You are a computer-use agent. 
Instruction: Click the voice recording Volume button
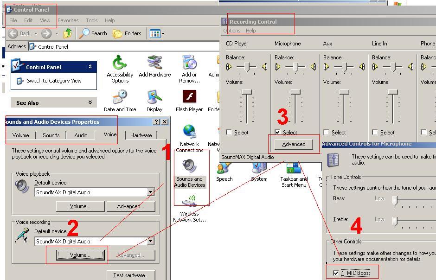(x=80, y=255)
